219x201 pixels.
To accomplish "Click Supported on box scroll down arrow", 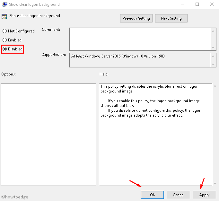I will [x=214, y=64].
